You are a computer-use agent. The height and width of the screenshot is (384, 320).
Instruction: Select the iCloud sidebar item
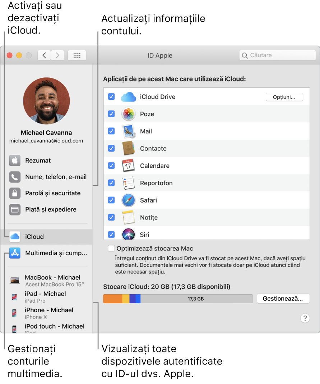click(46, 236)
